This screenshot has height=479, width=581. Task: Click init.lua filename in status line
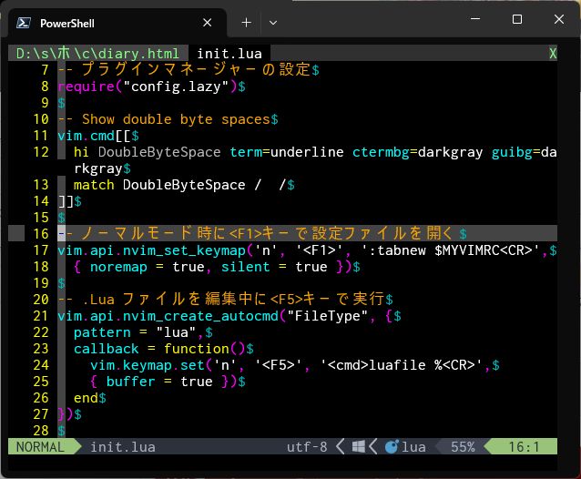[x=122, y=447]
